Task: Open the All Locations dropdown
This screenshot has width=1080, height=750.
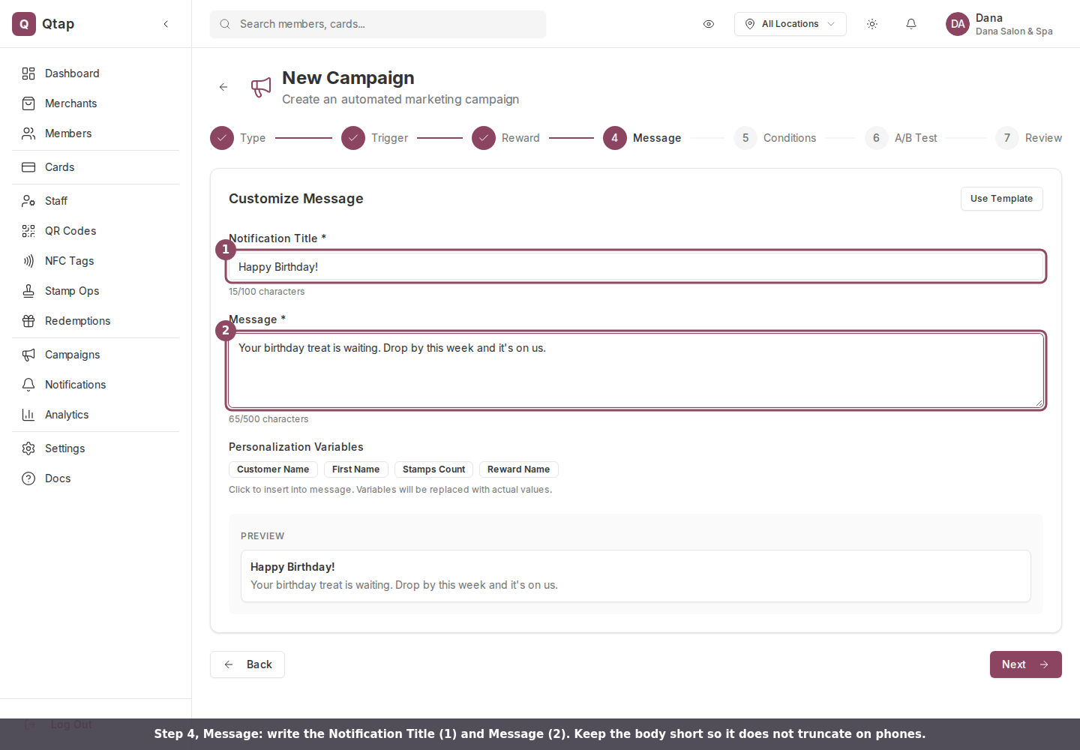Action: tap(790, 24)
